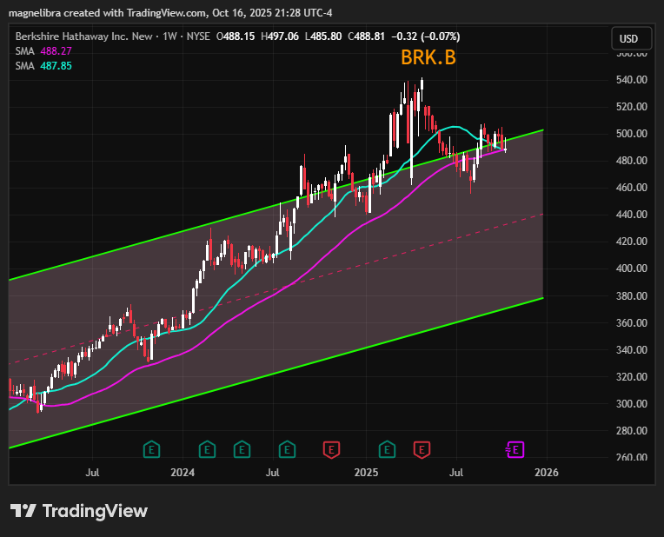Click the USD currency button
The image size is (664, 537).
coord(631,38)
